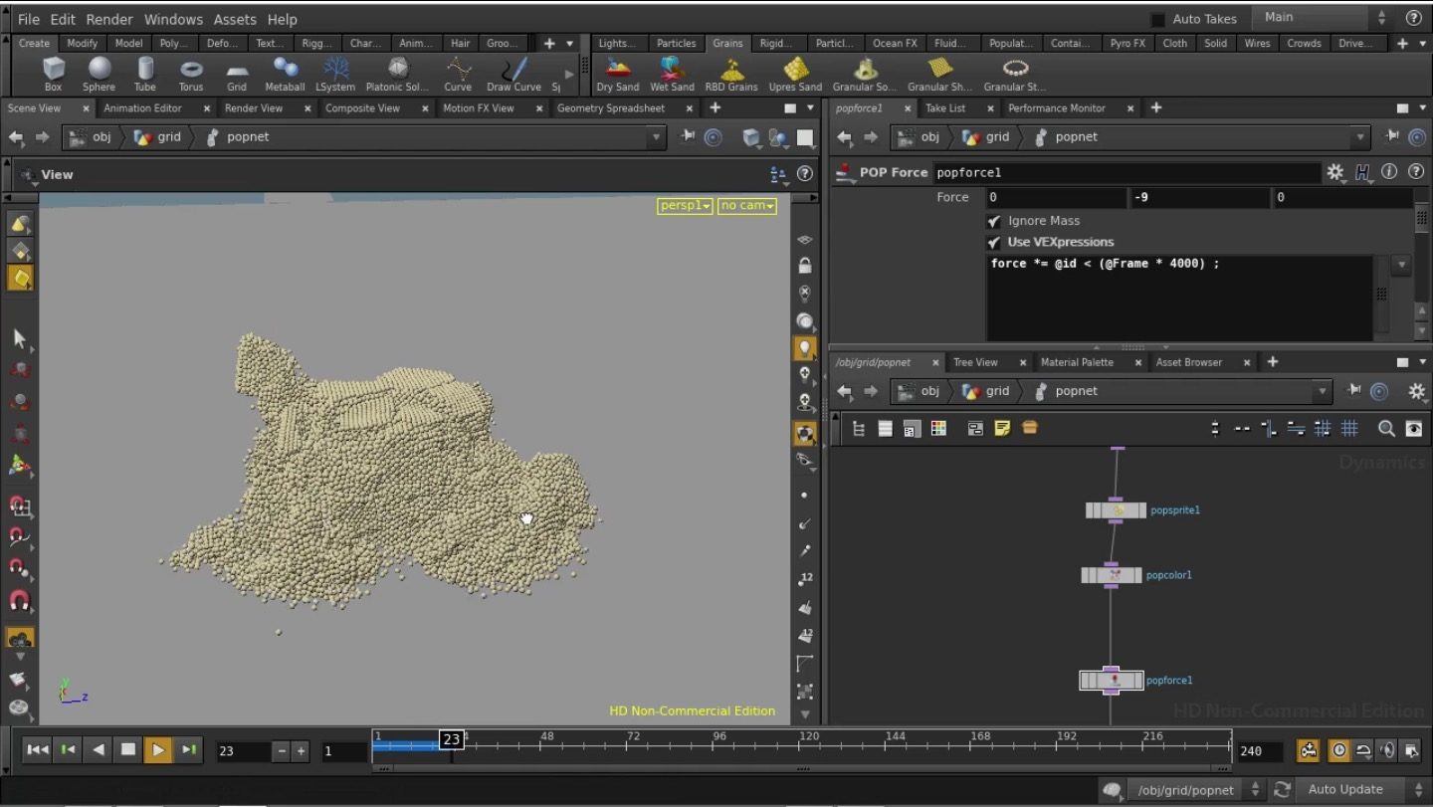Select the popforce1 node
This screenshot has height=807, width=1433.
point(1112,681)
